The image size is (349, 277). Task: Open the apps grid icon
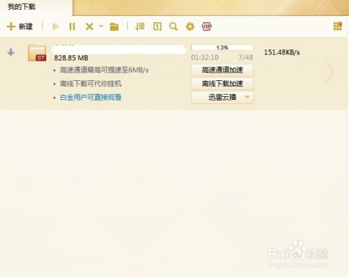point(338,26)
